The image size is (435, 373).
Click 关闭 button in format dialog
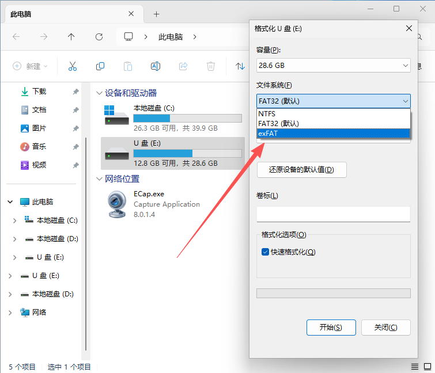tap(385, 328)
